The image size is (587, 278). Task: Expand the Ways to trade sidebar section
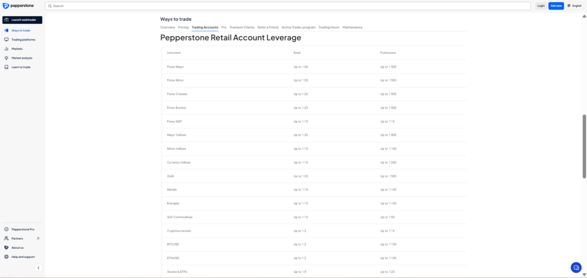point(21,30)
